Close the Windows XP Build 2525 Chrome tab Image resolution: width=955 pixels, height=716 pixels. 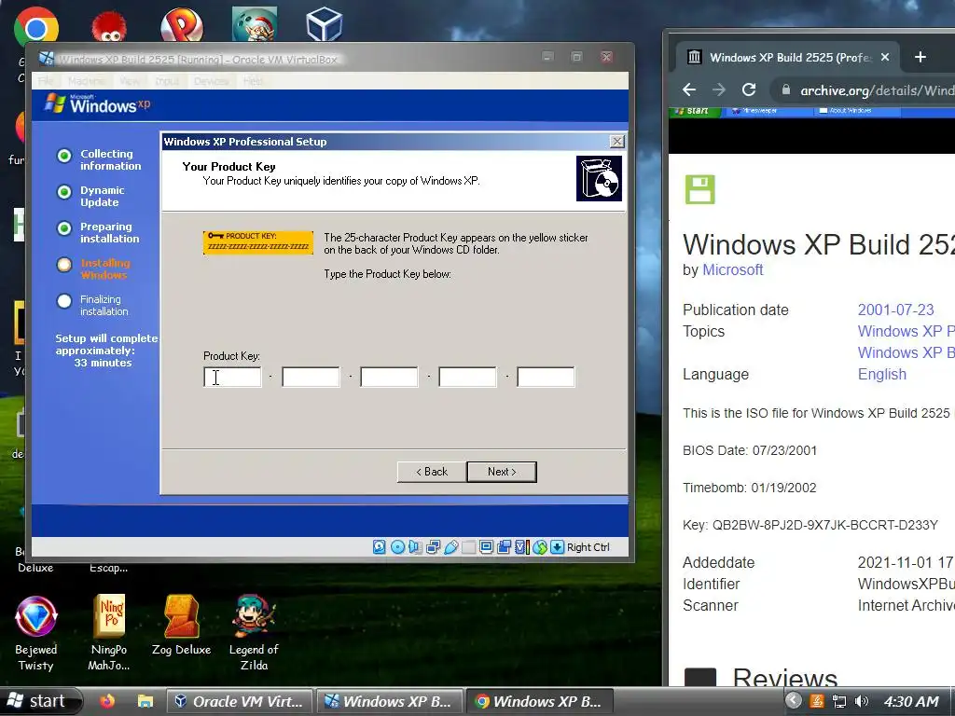pyautogui.click(x=885, y=57)
